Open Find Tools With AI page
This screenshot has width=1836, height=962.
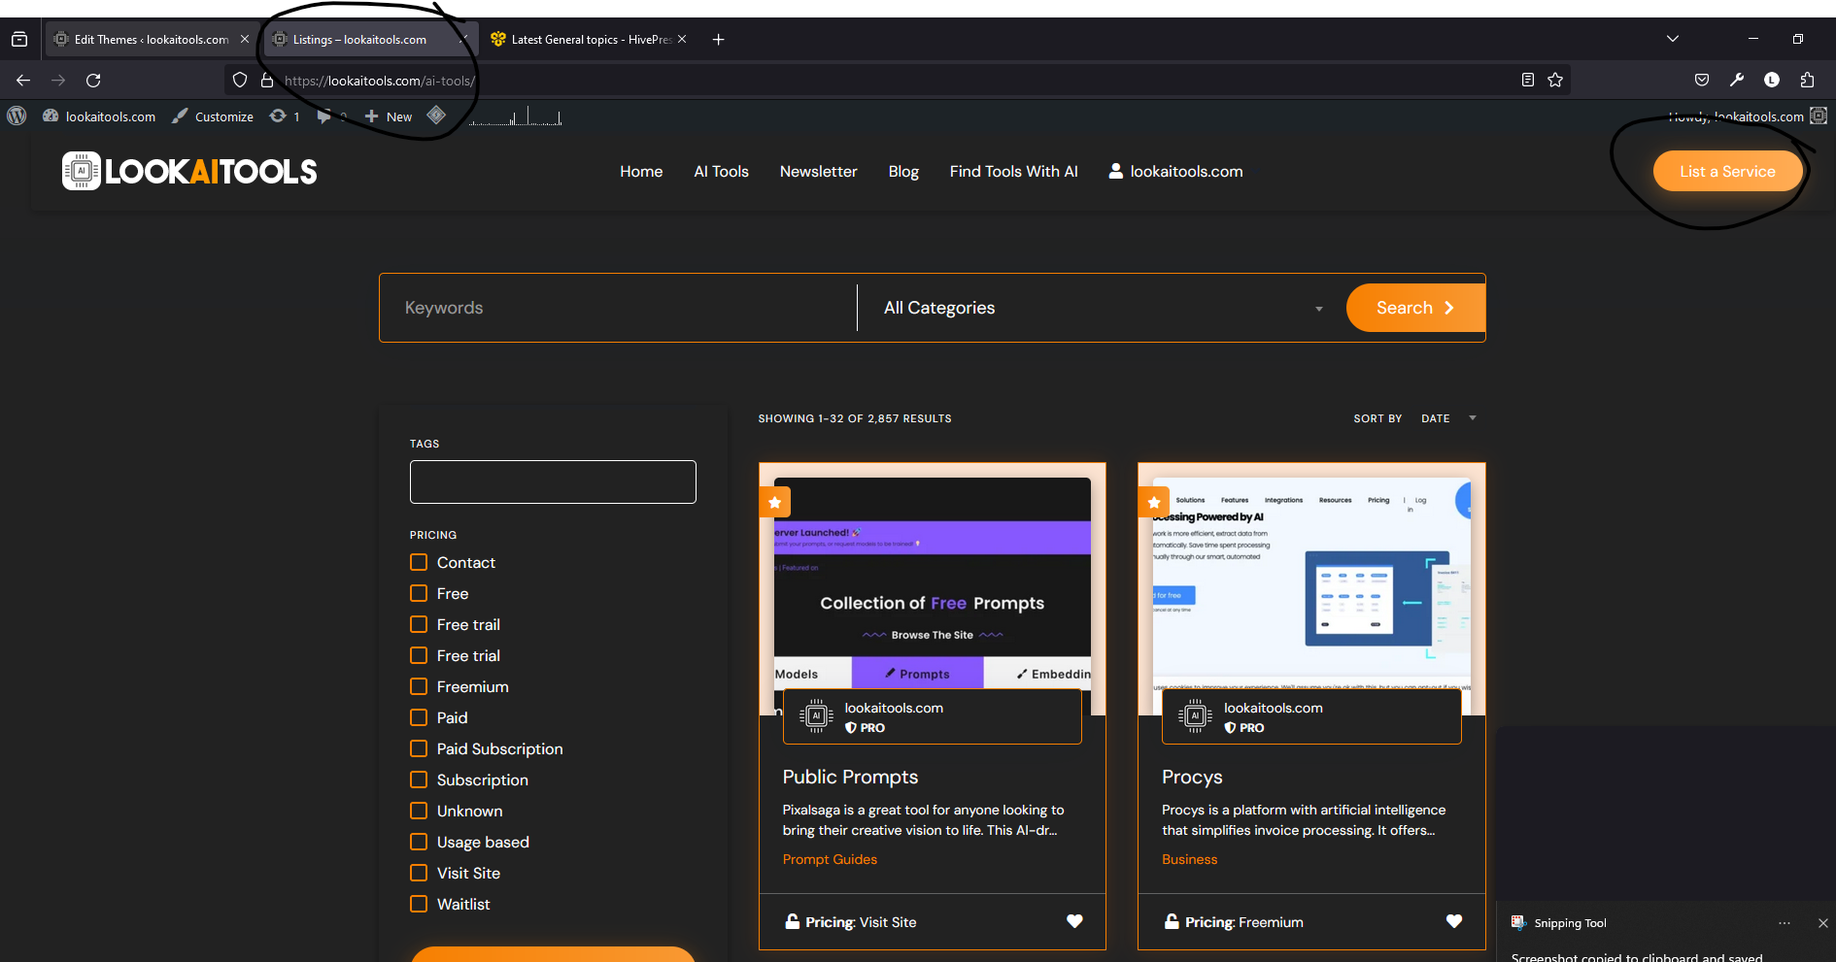tap(1014, 172)
